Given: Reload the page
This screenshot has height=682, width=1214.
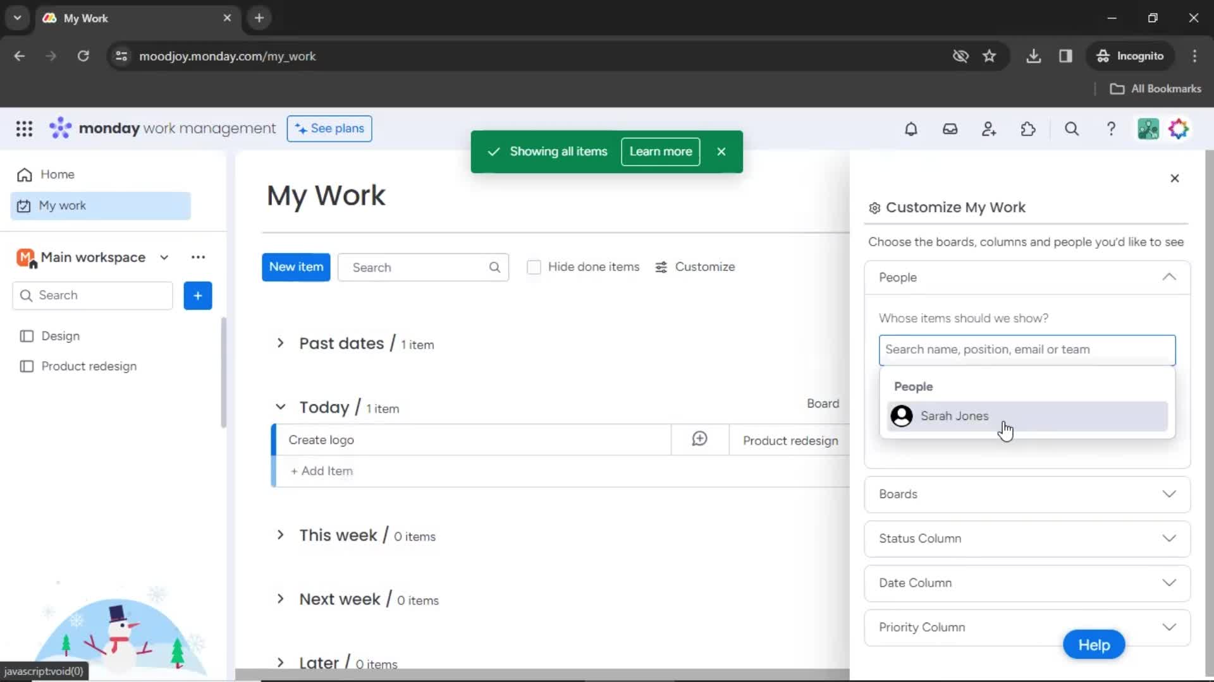Looking at the screenshot, I should click(83, 56).
